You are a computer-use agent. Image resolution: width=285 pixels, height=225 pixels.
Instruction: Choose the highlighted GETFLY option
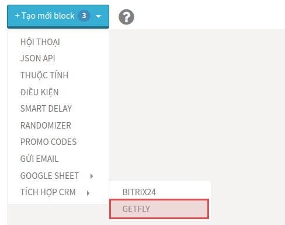159,209
